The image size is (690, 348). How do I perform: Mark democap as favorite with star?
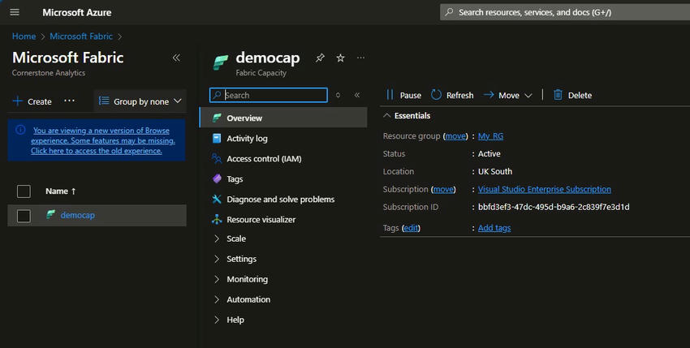click(x=340, y=58)
